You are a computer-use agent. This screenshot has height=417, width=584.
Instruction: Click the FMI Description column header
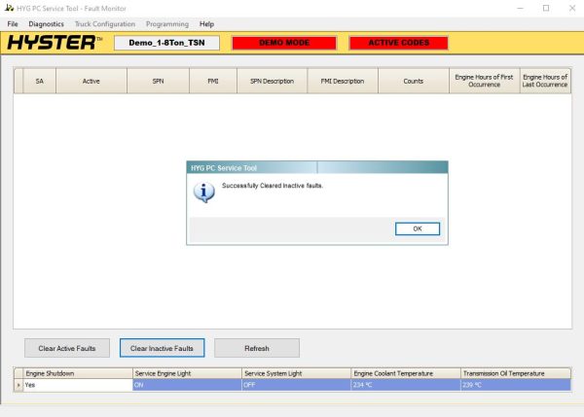click(x=343, y=81)
